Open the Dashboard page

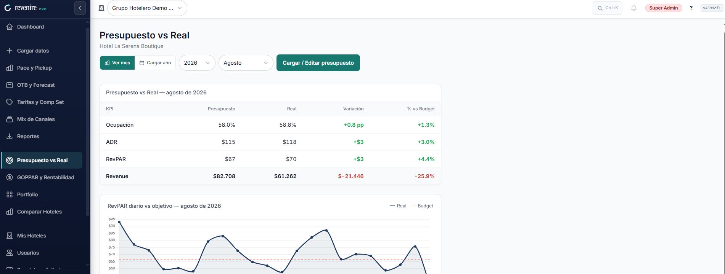tap(42, 27)
